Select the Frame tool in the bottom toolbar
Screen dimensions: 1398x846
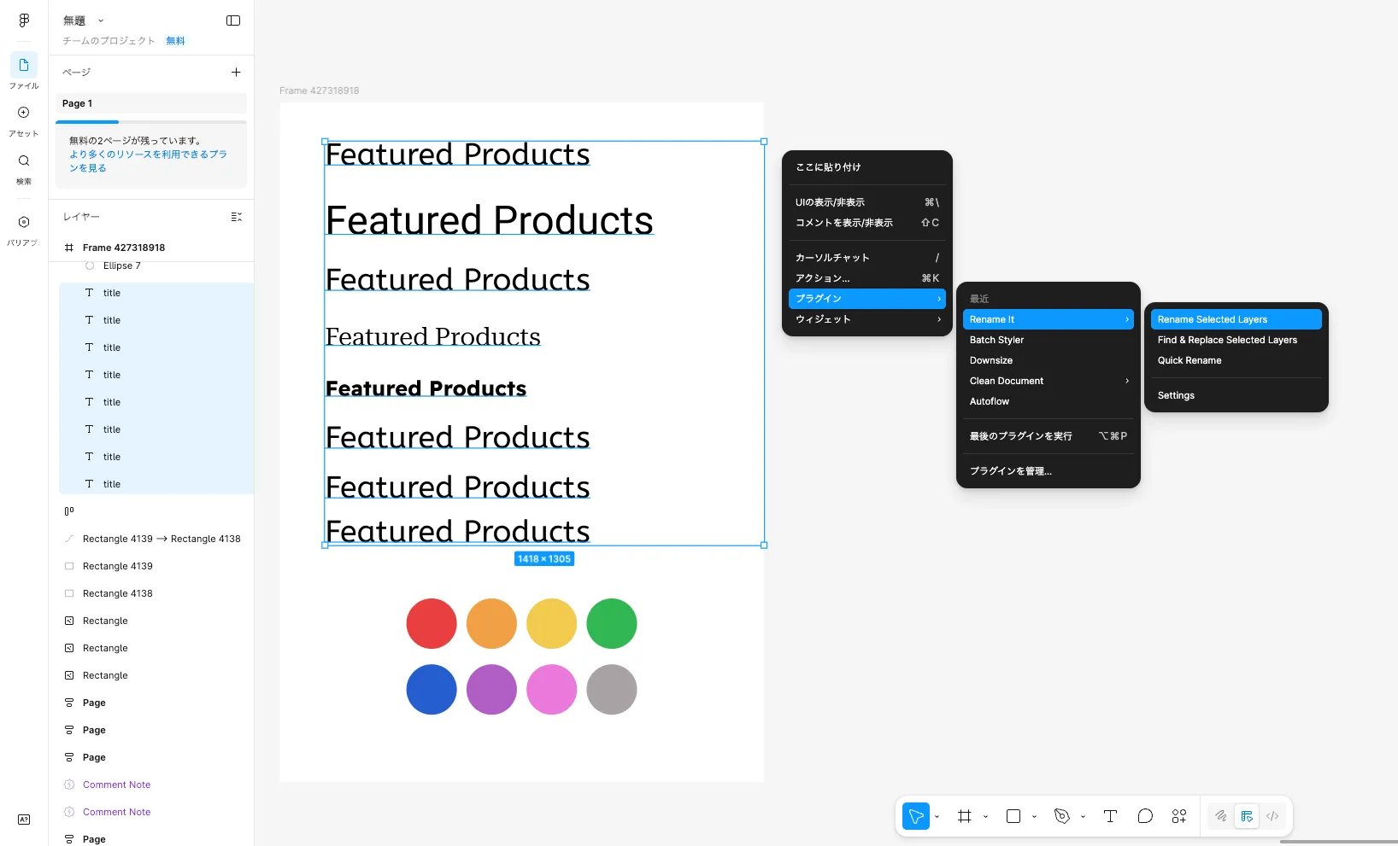965,816
